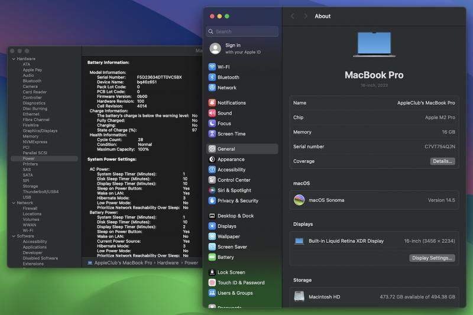Click the back arrow beside About
Image resolution: width=473 pixels, height=315 pixels.
293,16
